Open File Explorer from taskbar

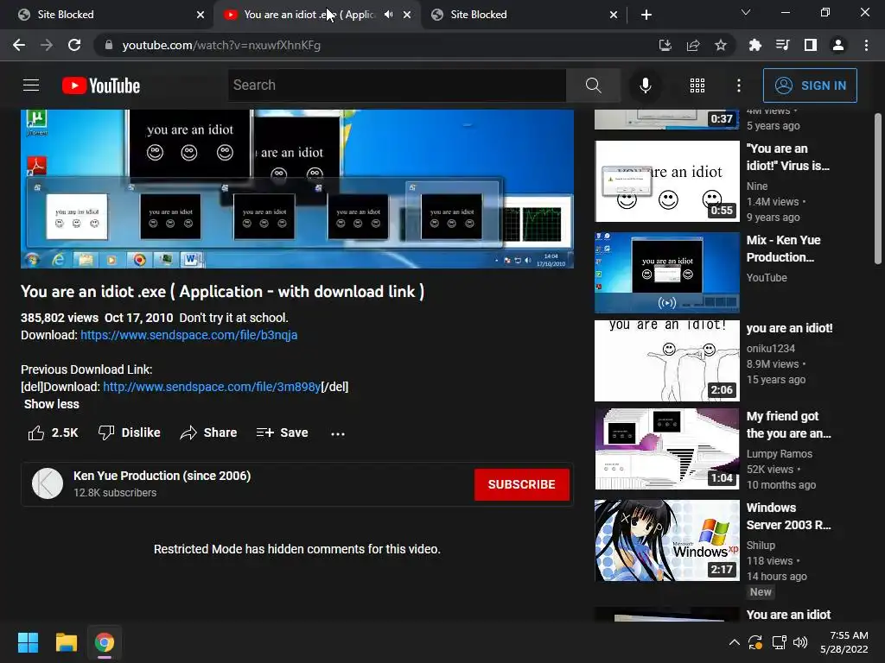tap(66, 642)
